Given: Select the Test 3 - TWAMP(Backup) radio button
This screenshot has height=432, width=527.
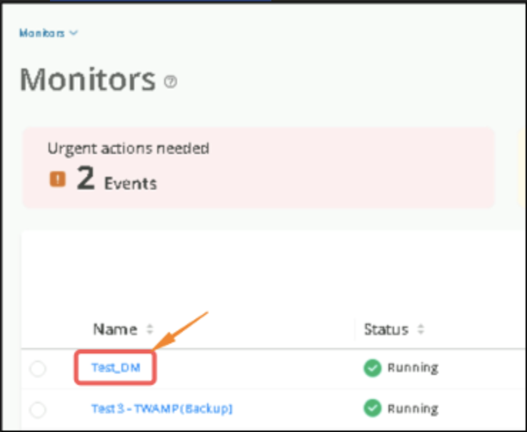Looking at the screenshot, I should [x=38, y=409].
